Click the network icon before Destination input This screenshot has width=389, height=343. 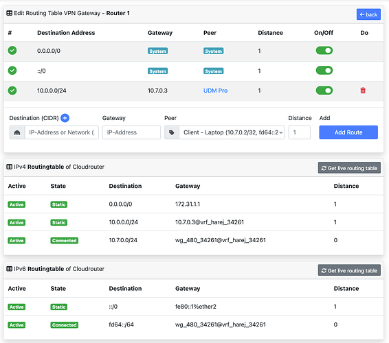(17, 132)
